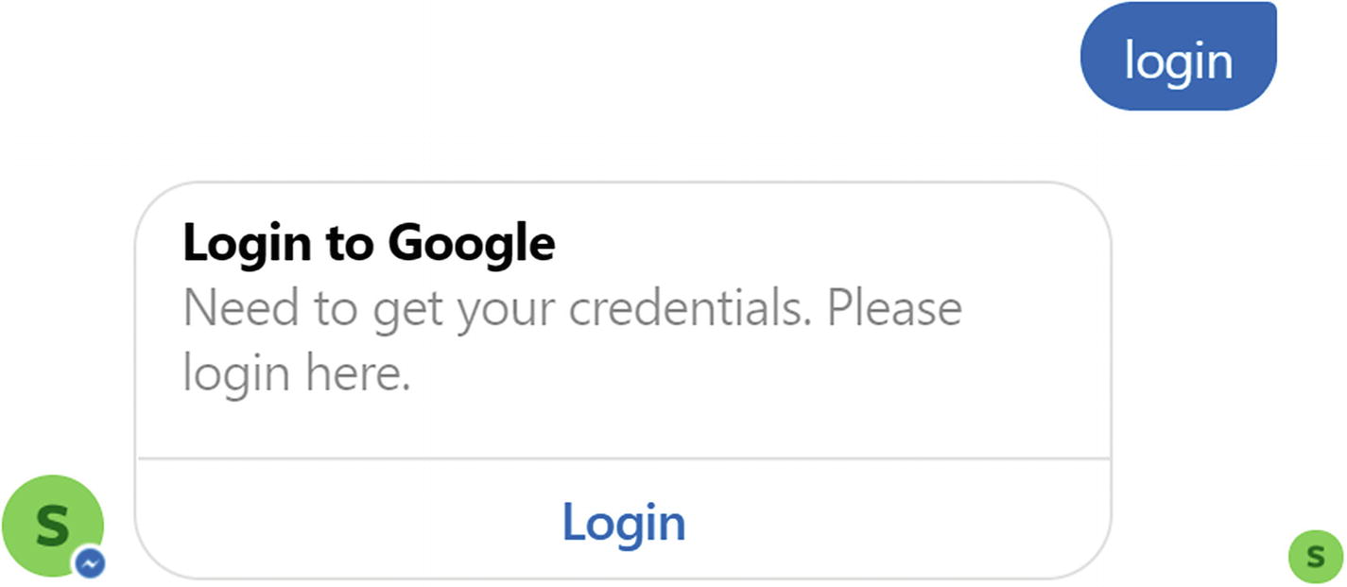The height and width of the screenshot is (587, 1347).
Task: Click the seen indicator avatar at right
Action: [x=1315, y=556]
